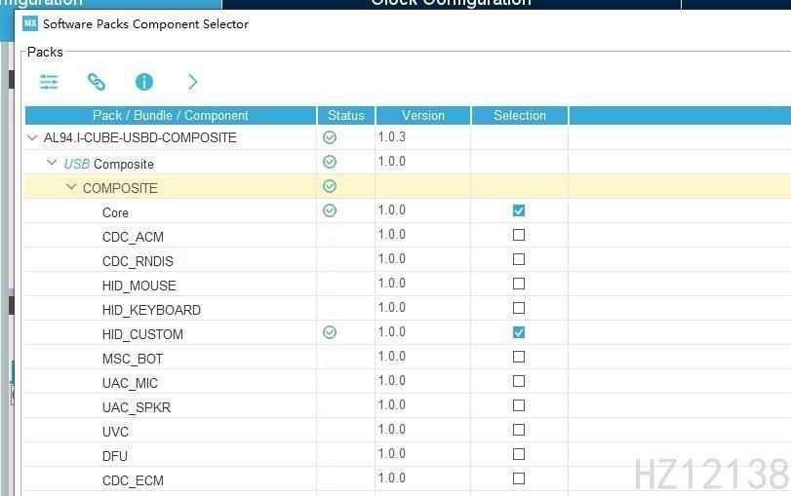This screenshot has width=791, height=496.
Task: Click the status checkmark for AL94.I-CUBE-USBD-COMPOSITE
Action: 330,137
